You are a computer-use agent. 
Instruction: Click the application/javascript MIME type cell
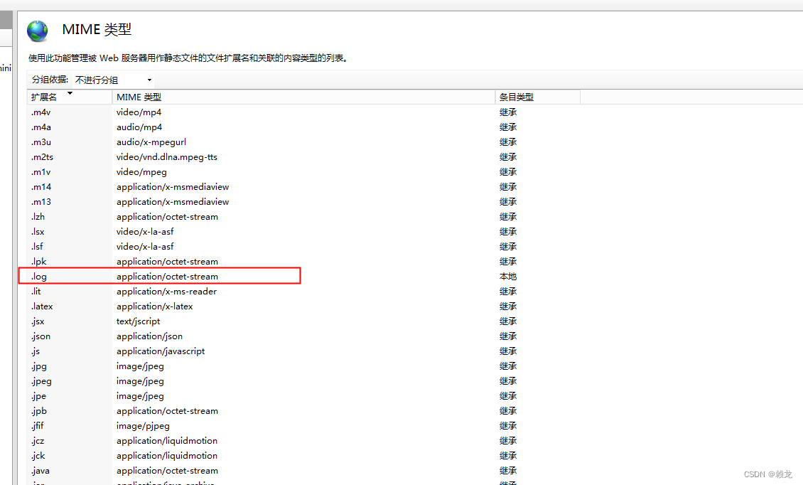[x=161, y=351]
